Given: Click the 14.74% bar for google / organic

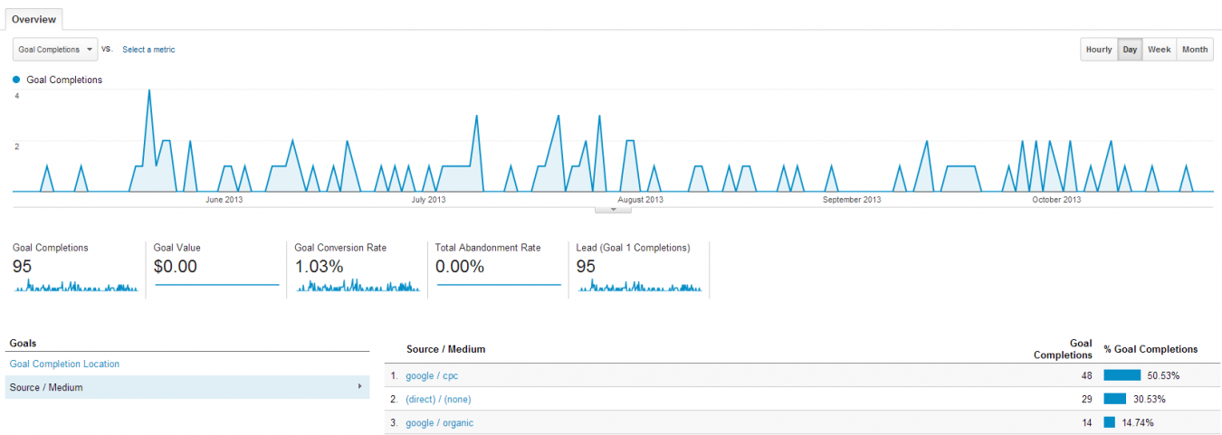Looking at the screenshot, I should (1110, 422).
